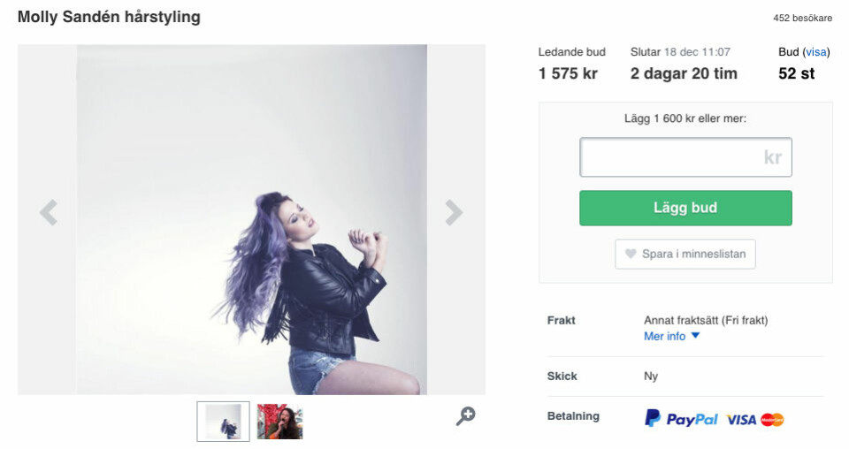Click the PayPal payment logo
Screen dimensions: 849x449
[x=681, y=419]
